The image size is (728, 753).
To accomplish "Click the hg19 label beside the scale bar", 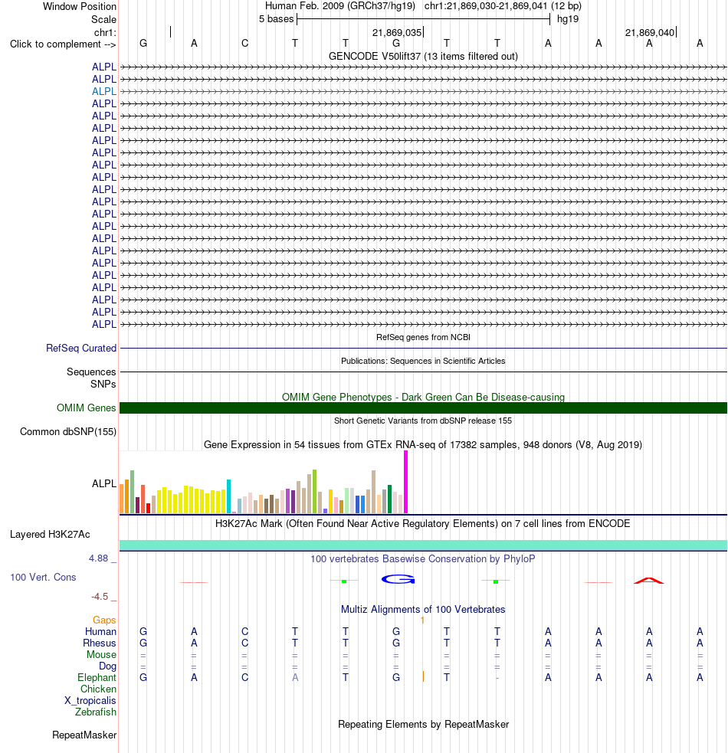I will point(568,19).
